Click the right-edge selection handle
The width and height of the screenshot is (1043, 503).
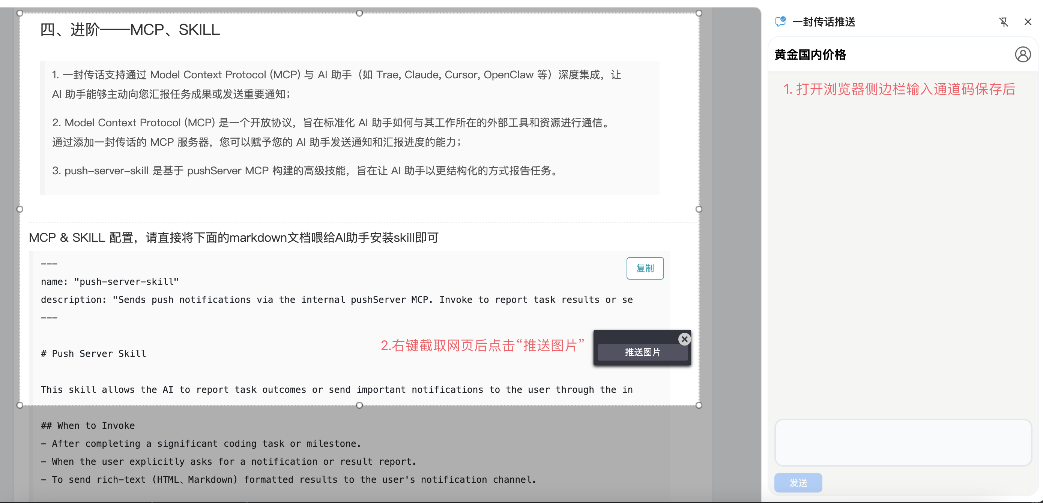699,210
